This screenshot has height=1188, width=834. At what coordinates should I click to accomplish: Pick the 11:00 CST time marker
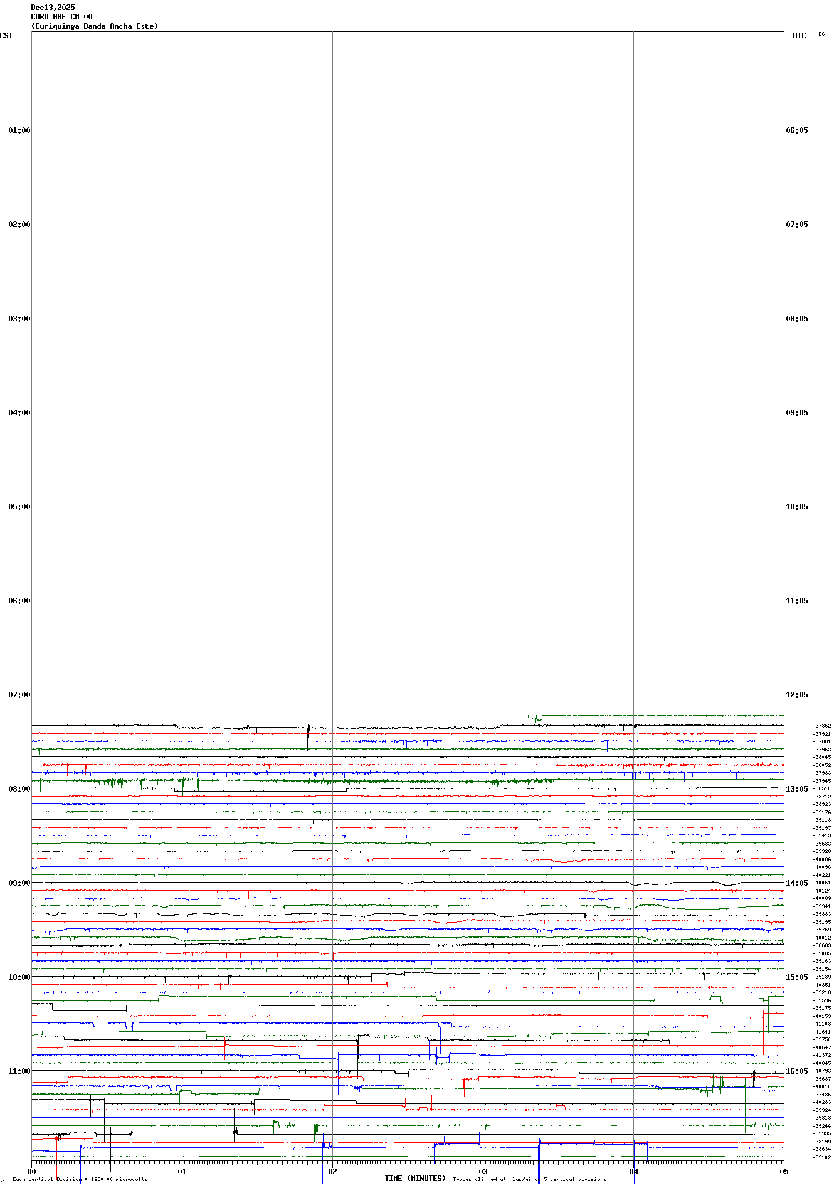pyautogui.click(x=19, y=1071)
